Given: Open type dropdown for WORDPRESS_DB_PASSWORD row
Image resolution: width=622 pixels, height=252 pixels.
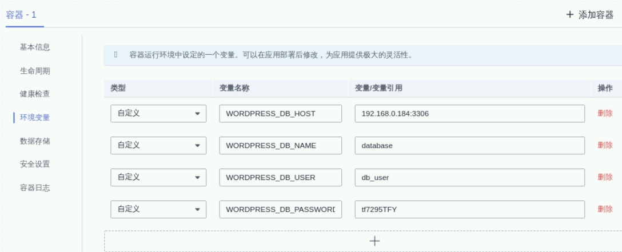Looking at the screenshot, I should pos(158,210).
